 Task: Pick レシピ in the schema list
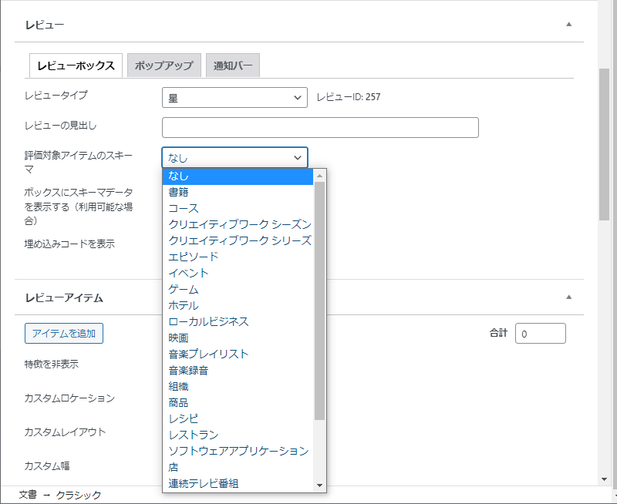click(x=238, y=418)
